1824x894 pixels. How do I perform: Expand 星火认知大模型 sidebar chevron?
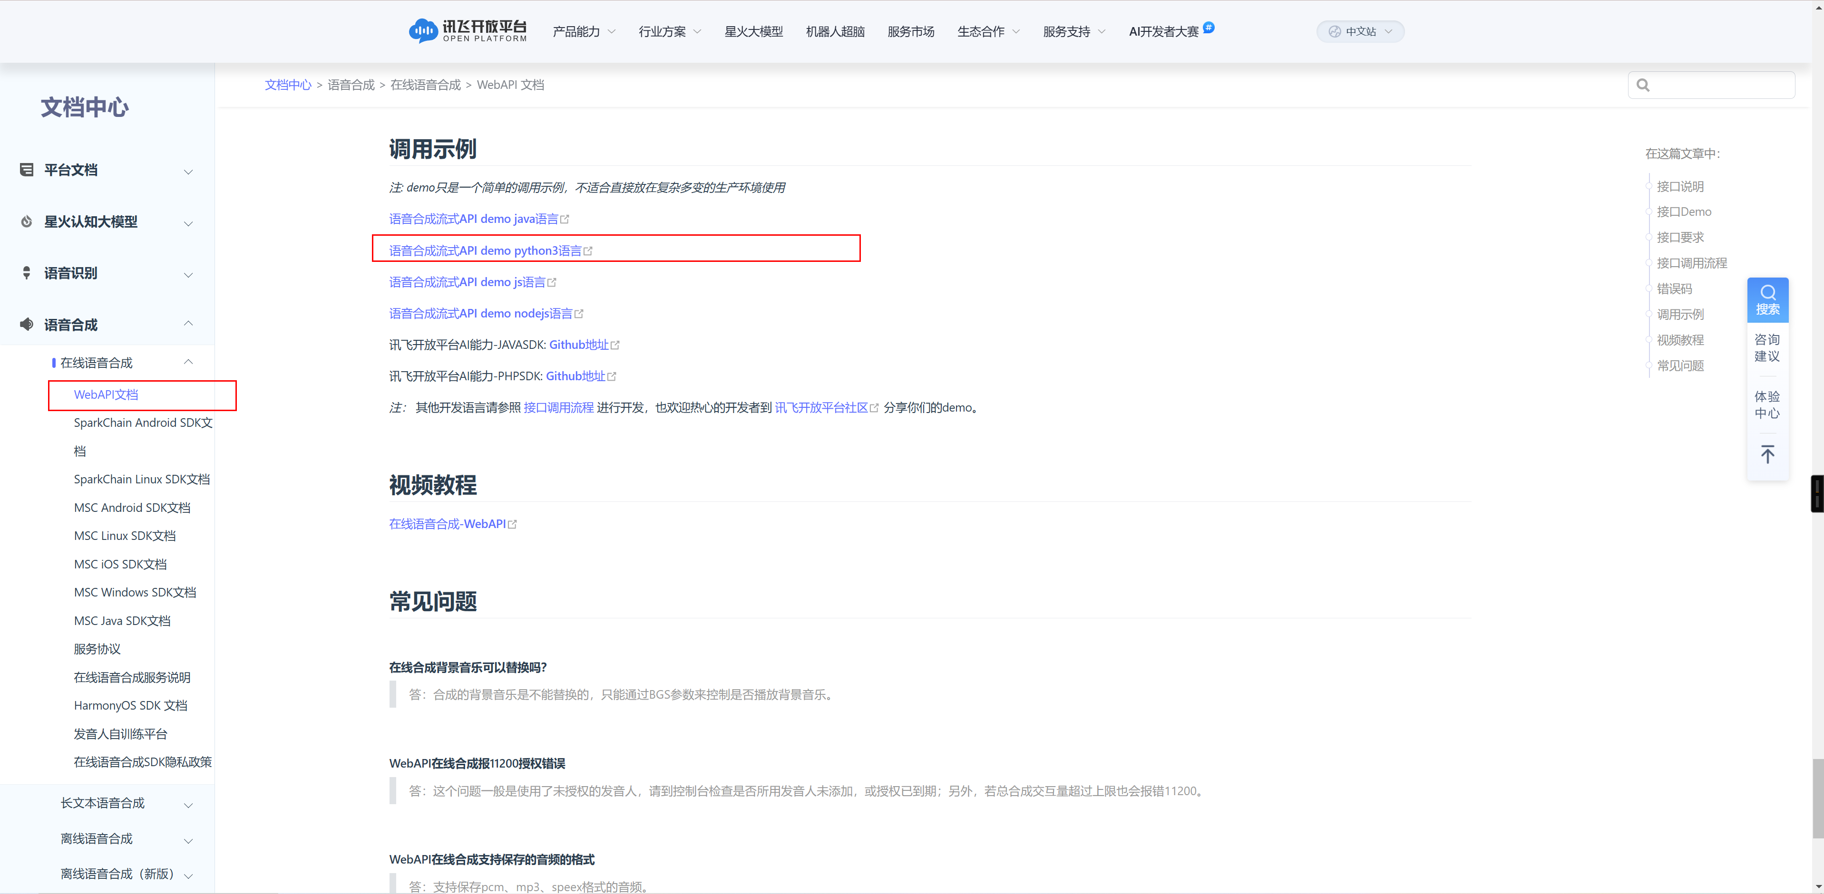(x=188, y=224)
